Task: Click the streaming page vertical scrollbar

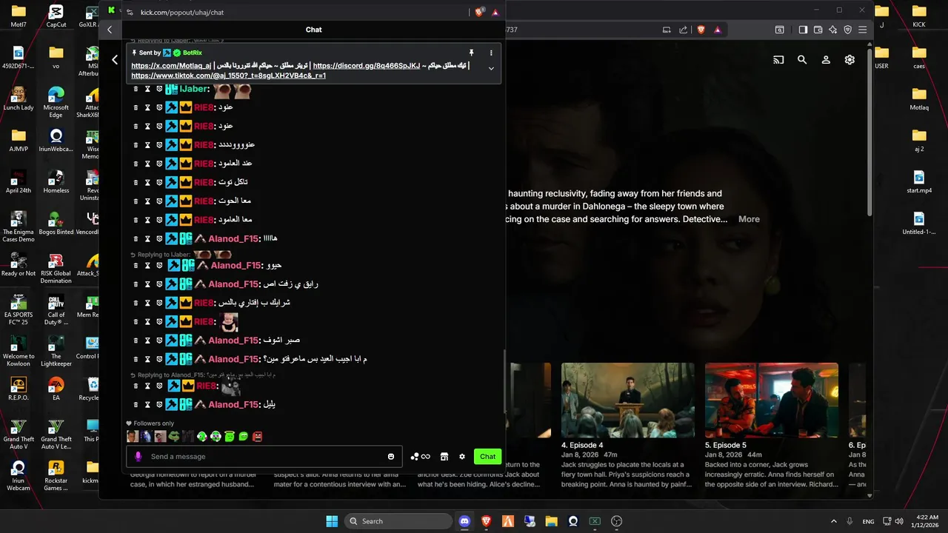Action: [870, 133]
